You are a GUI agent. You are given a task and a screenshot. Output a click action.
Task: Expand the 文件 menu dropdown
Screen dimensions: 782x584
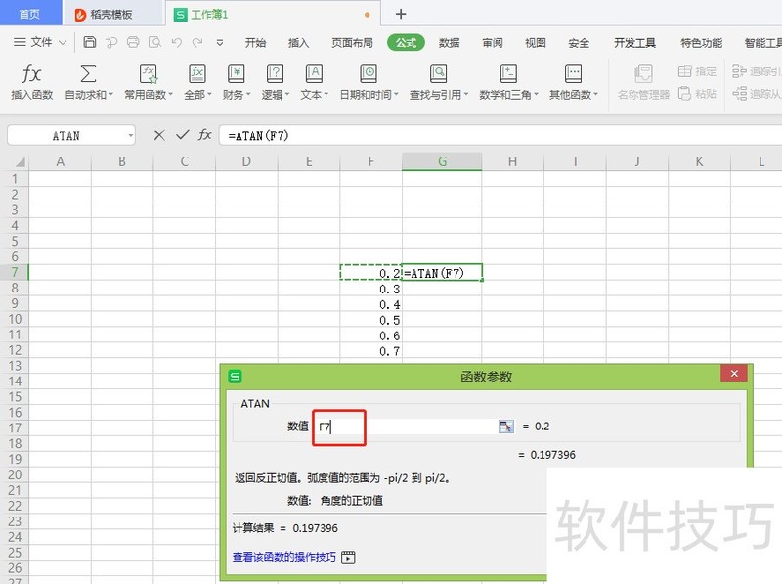[63, 43]
